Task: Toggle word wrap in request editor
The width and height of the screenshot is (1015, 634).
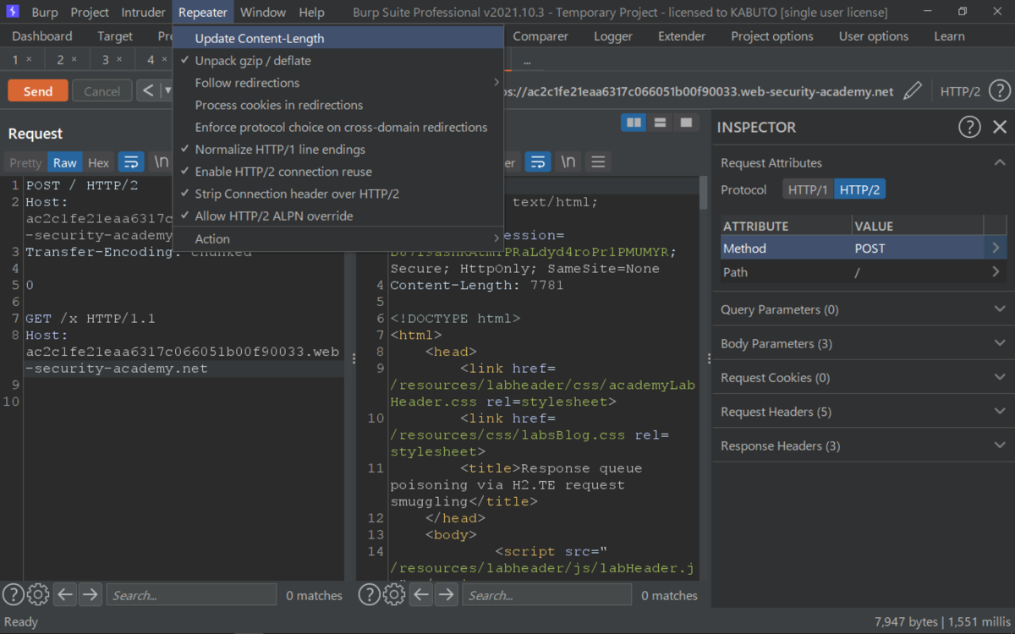Action: click(x=131, y=162)
